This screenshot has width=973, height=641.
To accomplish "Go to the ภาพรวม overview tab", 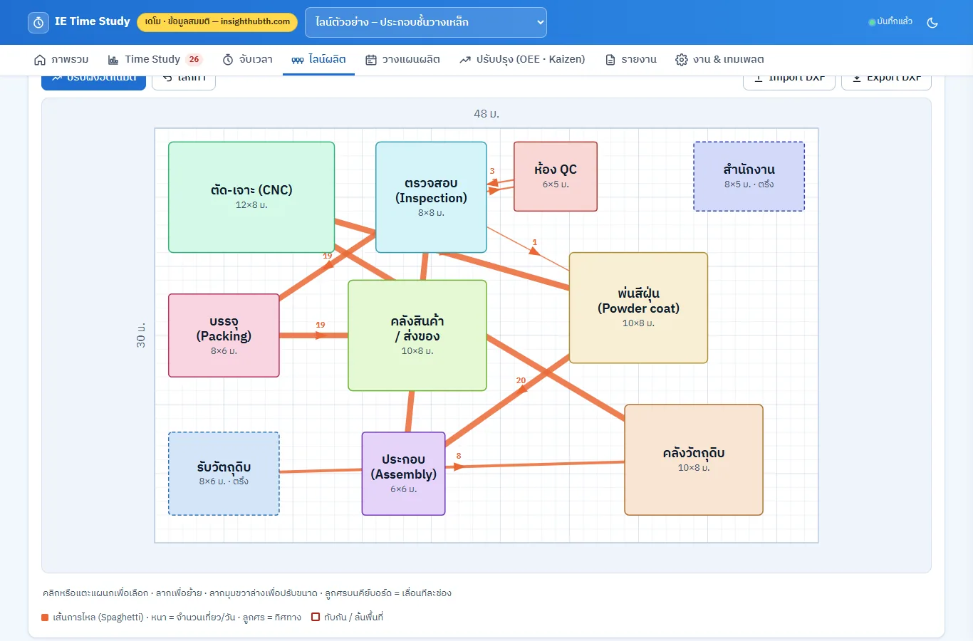I will pos(61,60).
